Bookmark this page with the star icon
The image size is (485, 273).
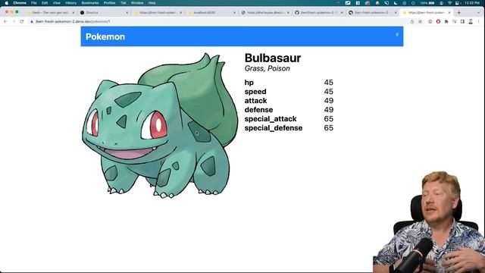tap(420, 22)
